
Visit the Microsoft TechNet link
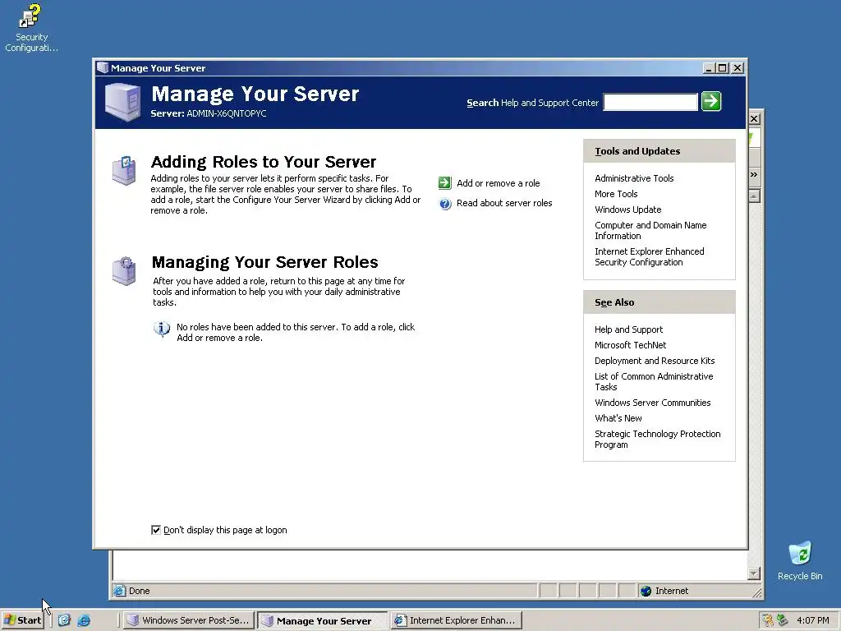coord(630,345)
